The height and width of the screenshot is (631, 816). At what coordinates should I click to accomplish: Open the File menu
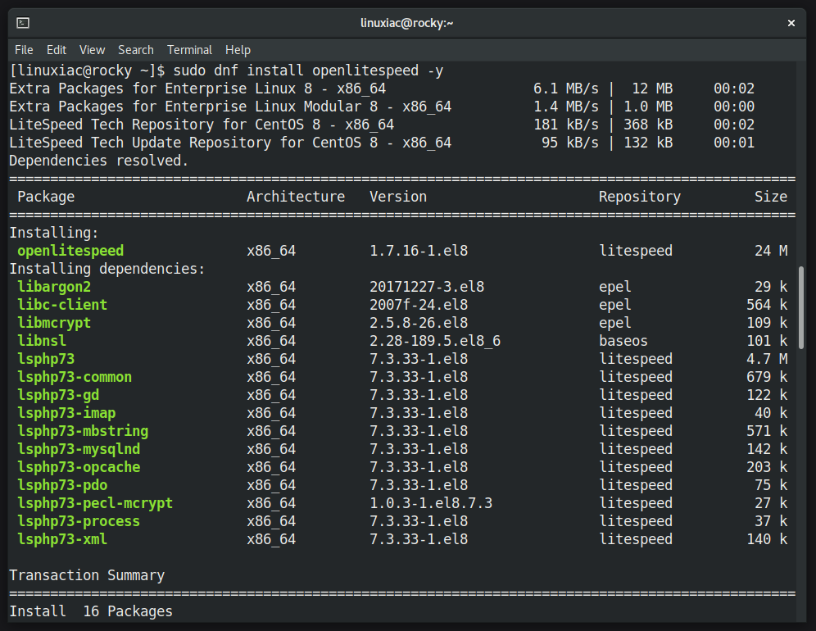pos(24,50)
